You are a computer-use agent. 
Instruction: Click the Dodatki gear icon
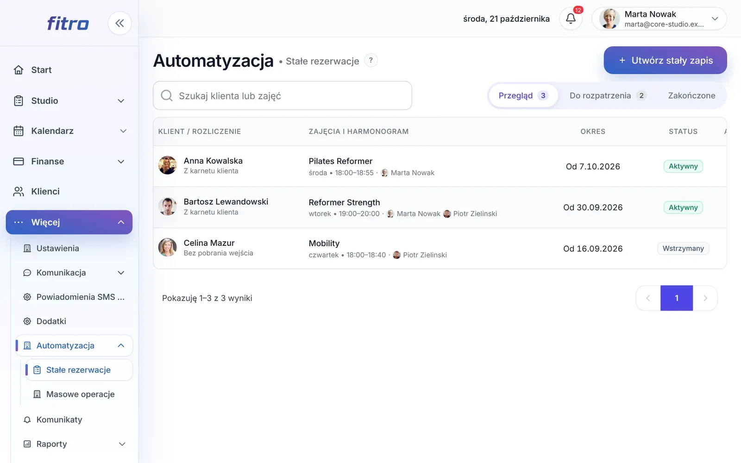tap(27, 321)
